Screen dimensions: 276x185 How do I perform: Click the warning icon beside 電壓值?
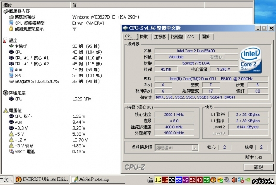tap(6, 111)
